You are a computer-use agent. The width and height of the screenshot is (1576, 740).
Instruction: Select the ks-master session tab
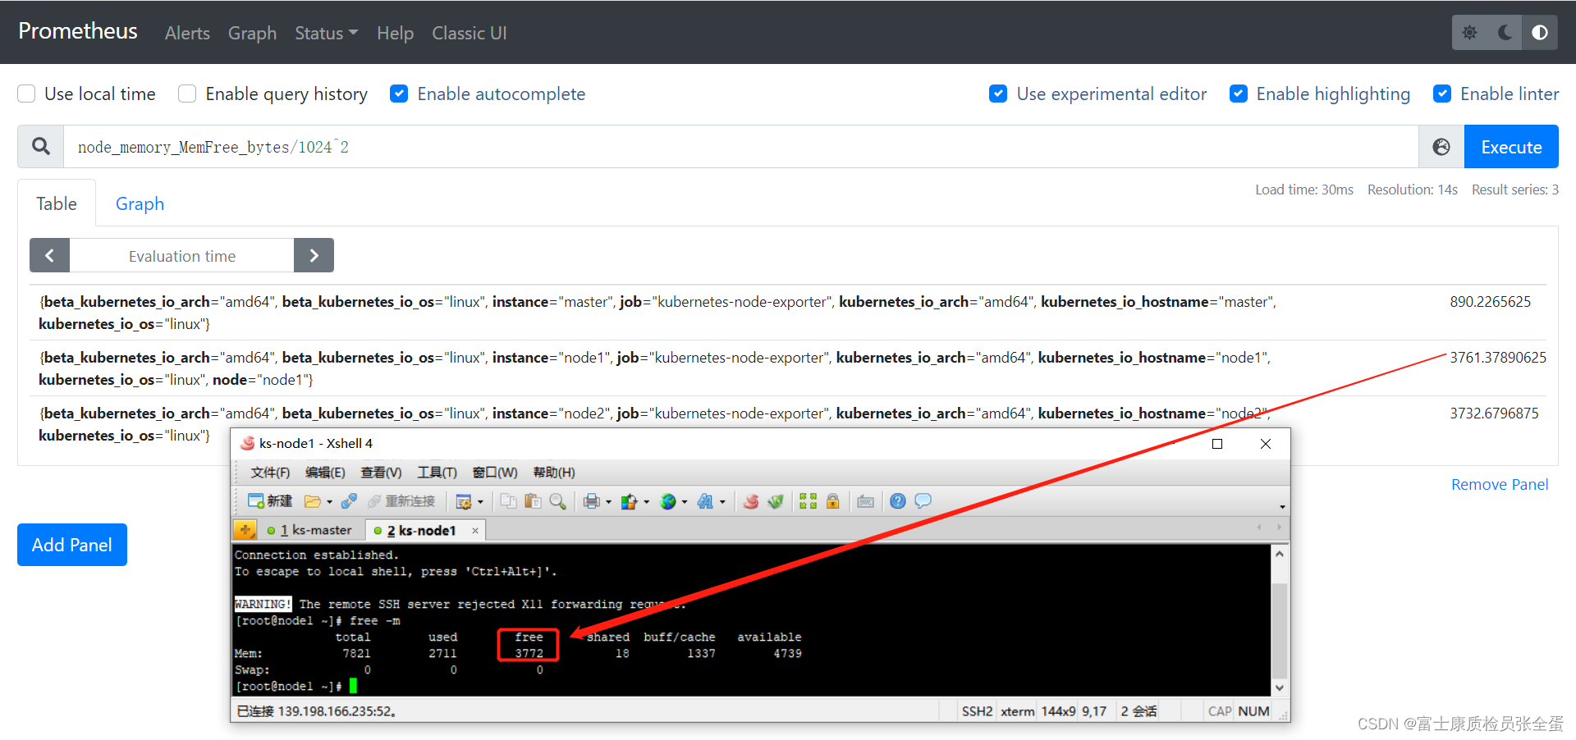coord(314,529)
